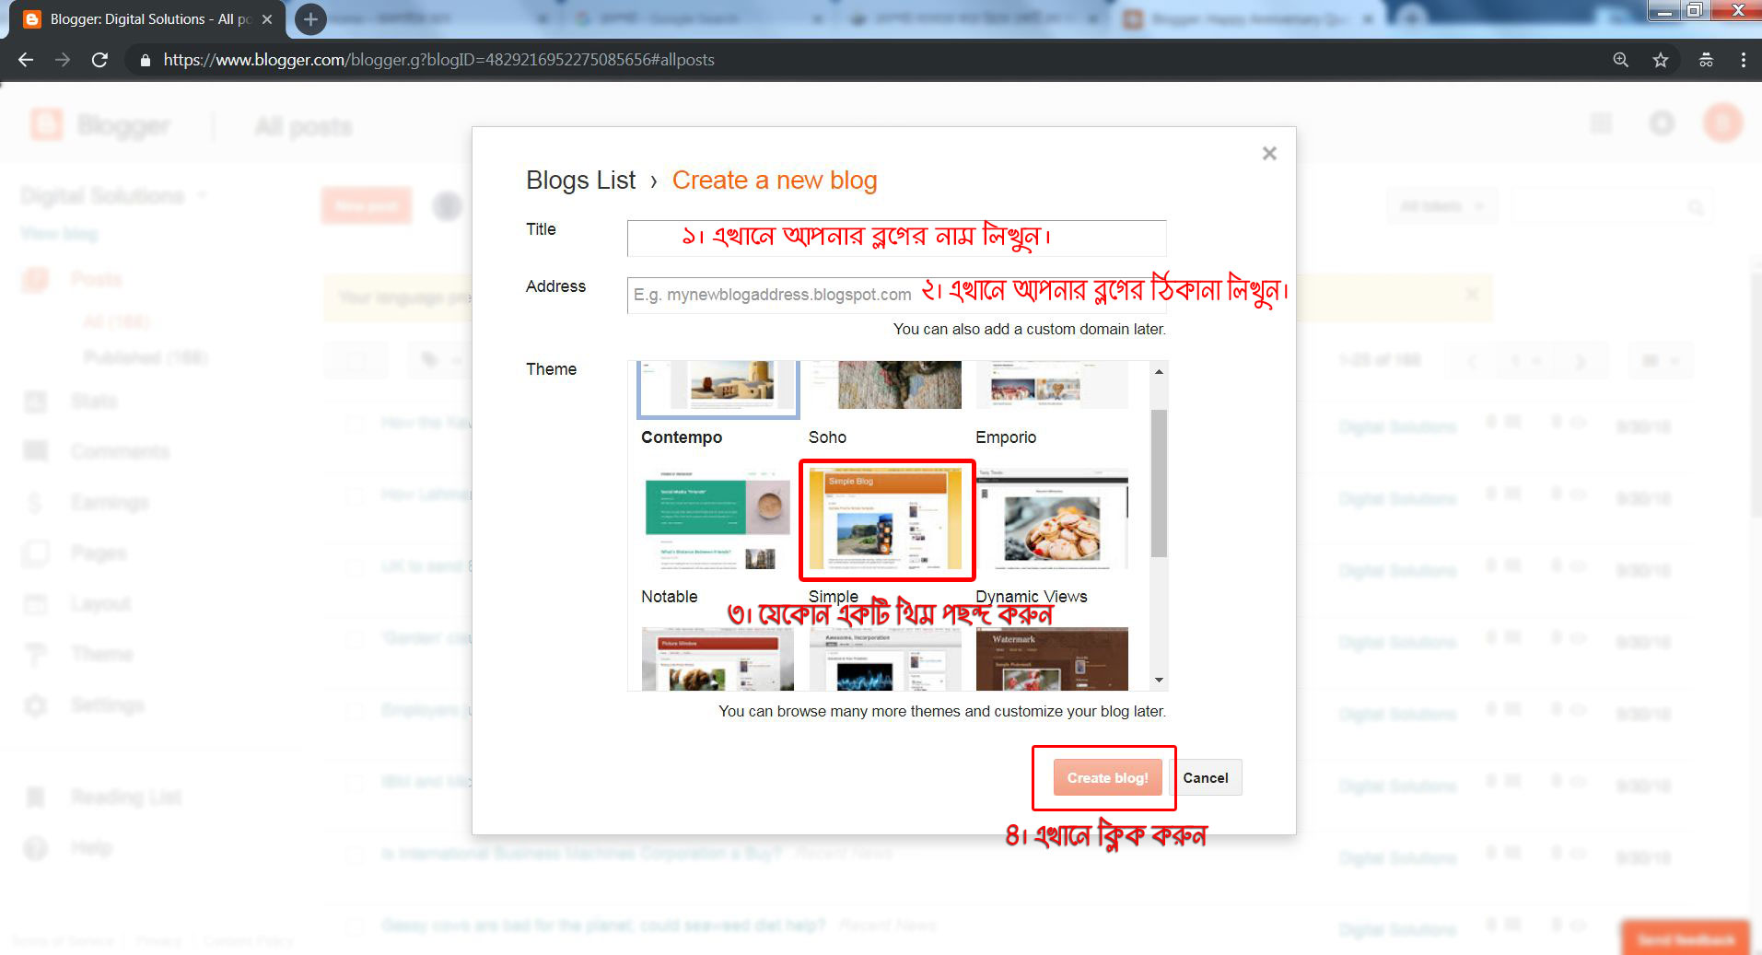1762x955 pixels.
Task: Open the Chrome three-dot menu
Action: (x=1743, y=60)
